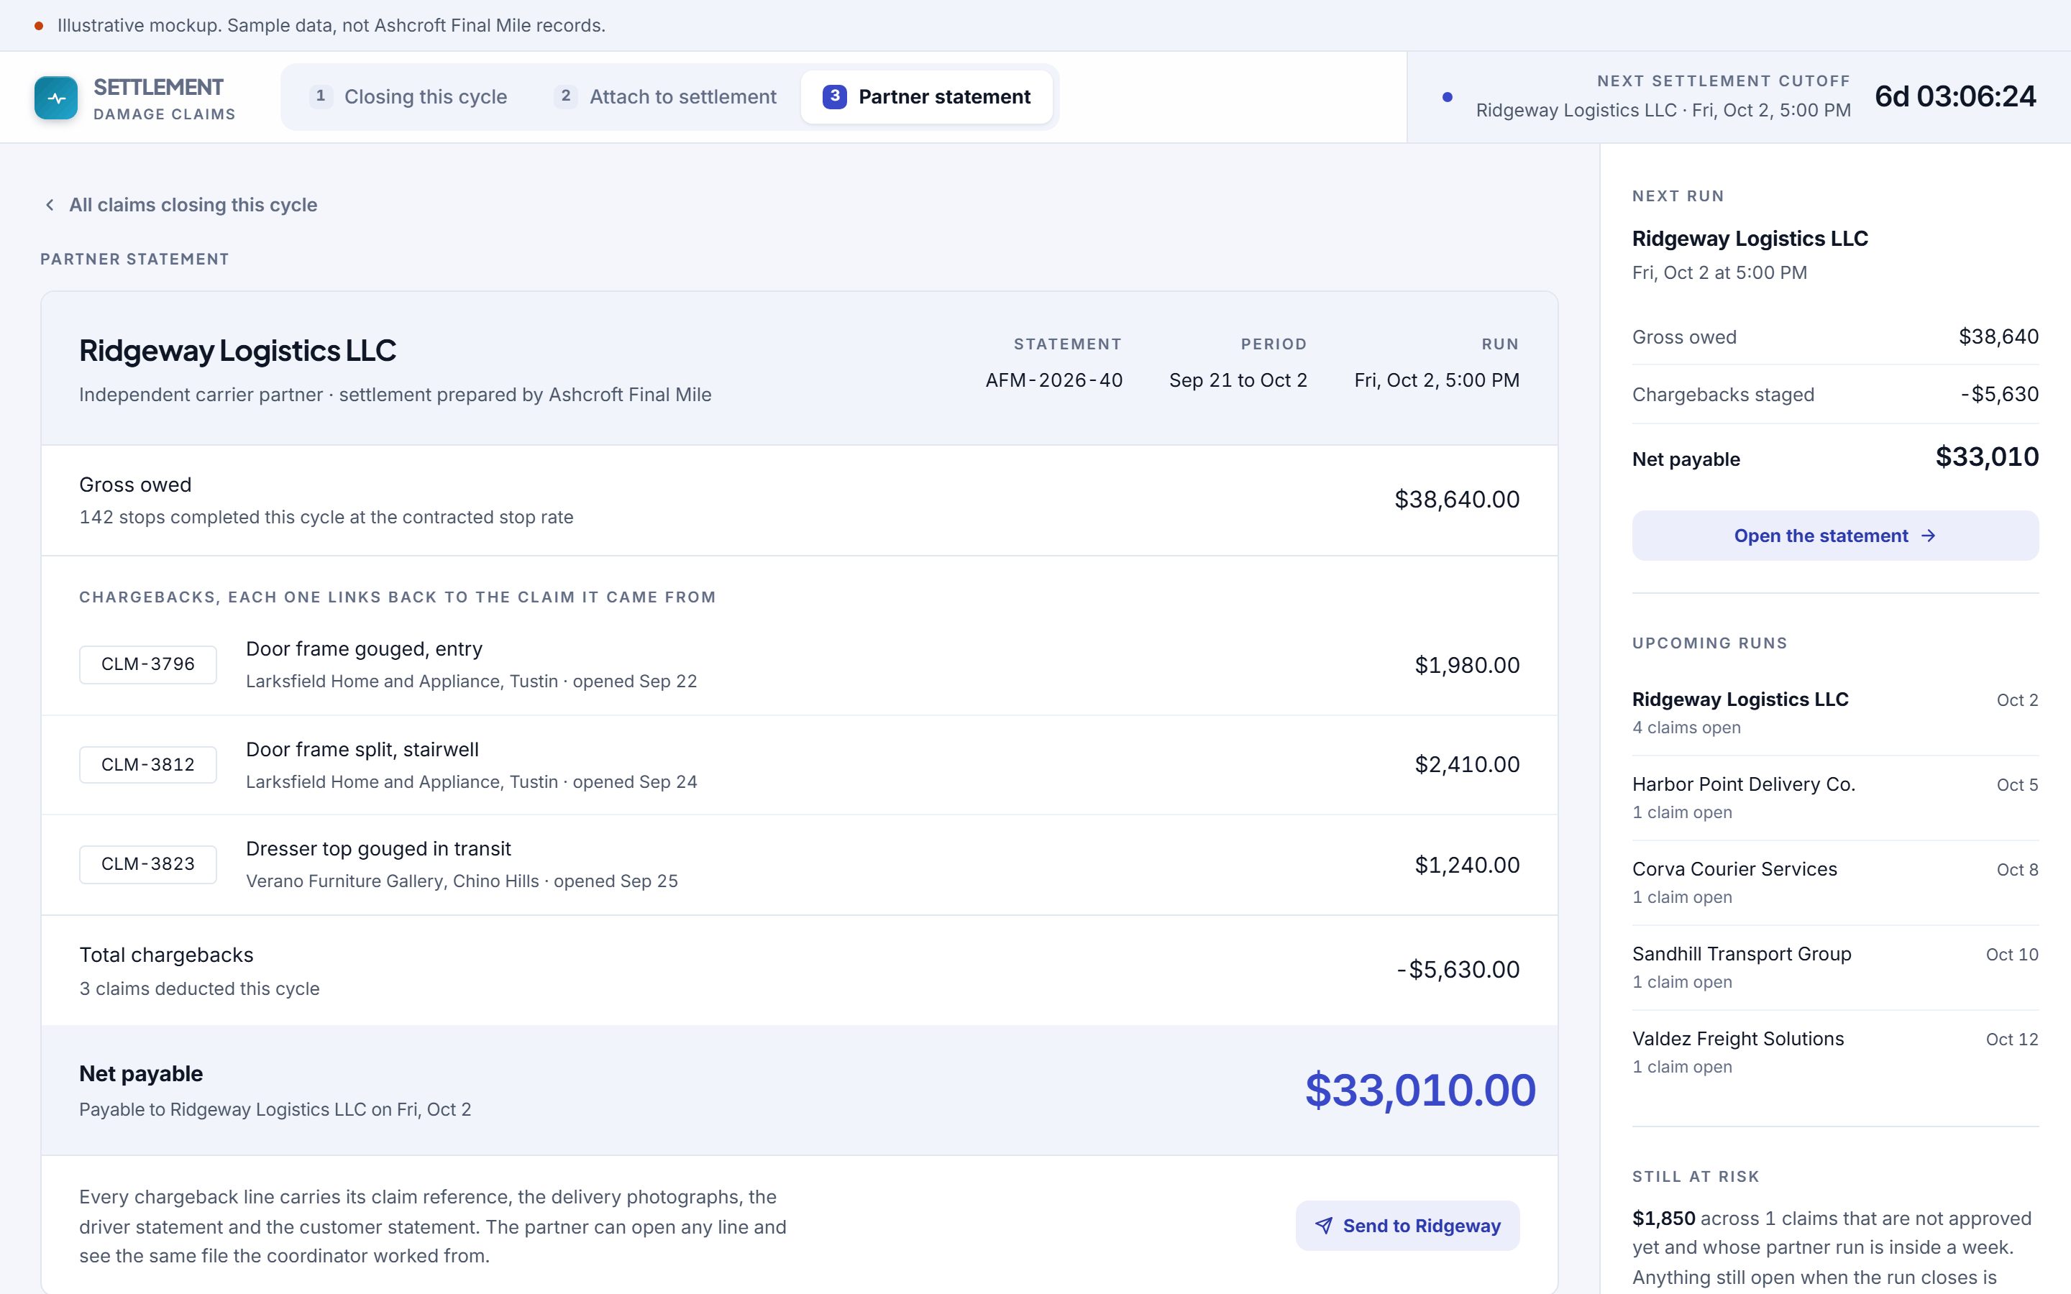Click the countdown timer 6d 03:06:24
2071x1294 pixels.
[1955, 97]
